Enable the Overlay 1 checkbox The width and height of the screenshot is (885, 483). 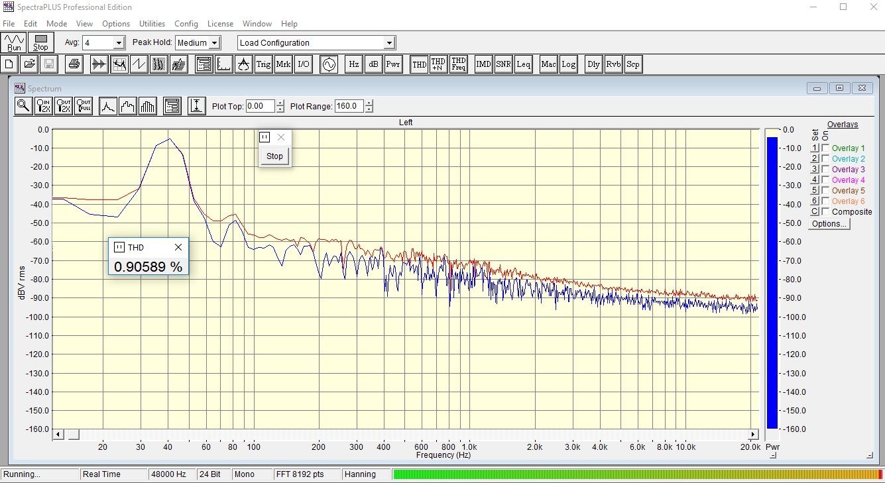pos(825,148)
